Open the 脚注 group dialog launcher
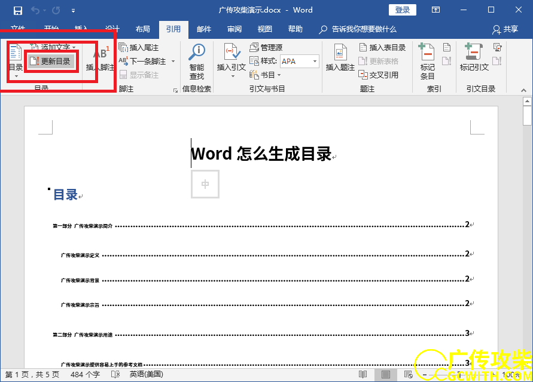The image size is (533, 382). pos(175,90)
